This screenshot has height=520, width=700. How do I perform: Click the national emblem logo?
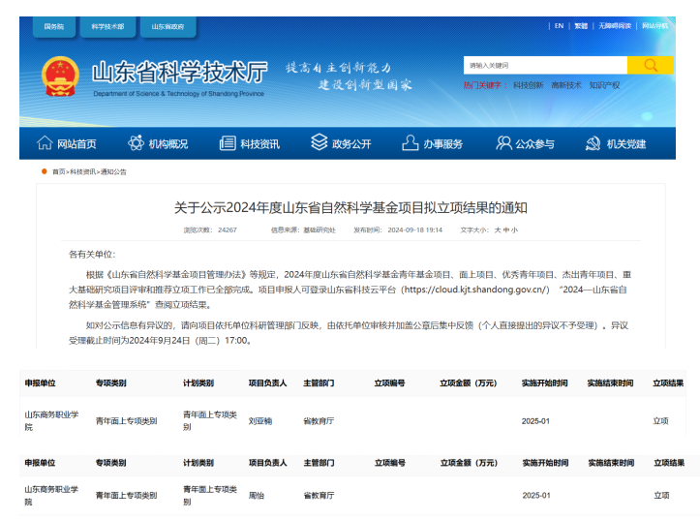60,76
